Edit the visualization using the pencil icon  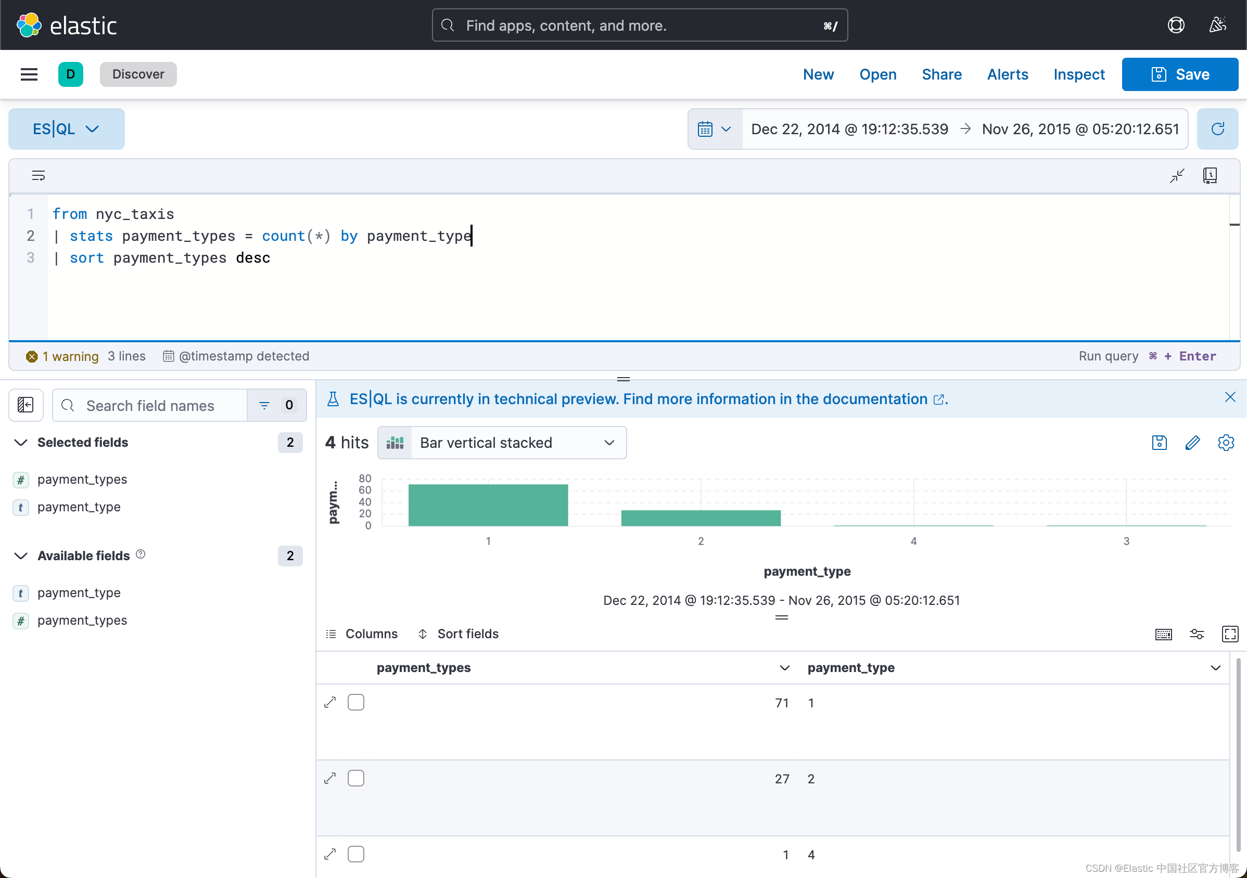pyautogui.click(x=1193, y=442)
